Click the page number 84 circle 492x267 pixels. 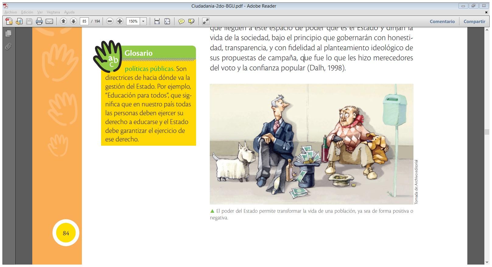[x=66, y=233]
